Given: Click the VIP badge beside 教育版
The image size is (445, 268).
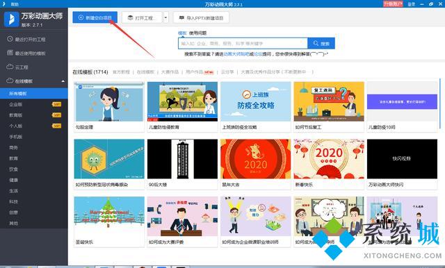Looking at the screenshot, I should (x=56, y=115).
